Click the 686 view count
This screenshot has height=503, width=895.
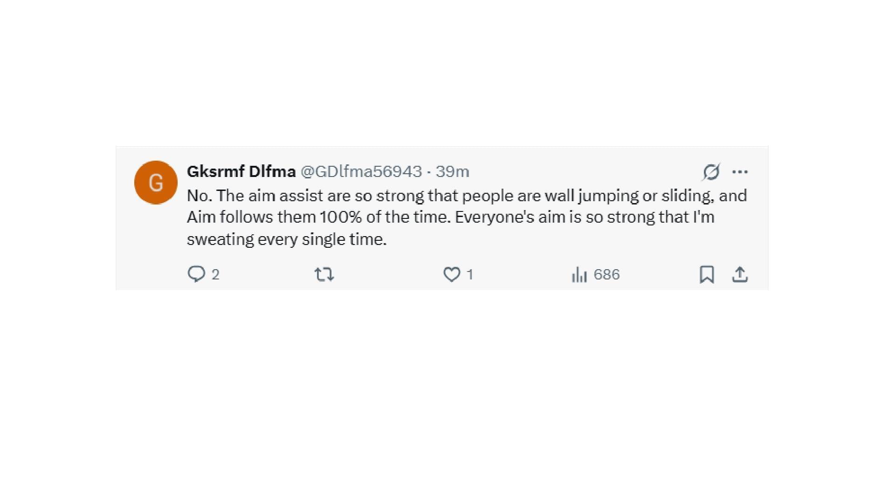pos(606,274)
